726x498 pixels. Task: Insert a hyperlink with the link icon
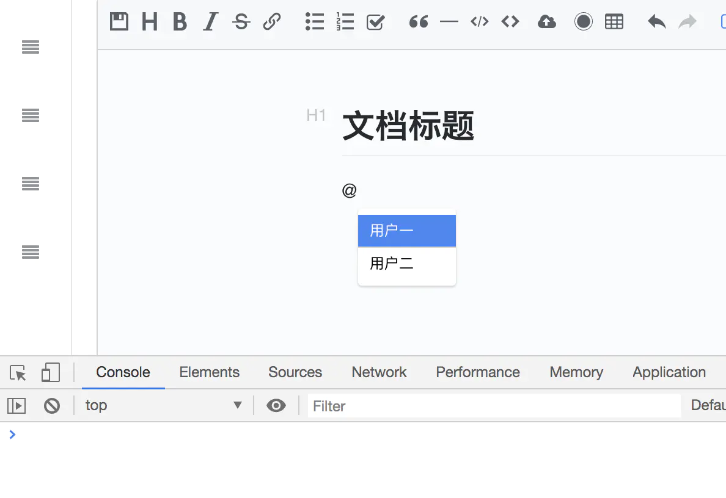272,22
